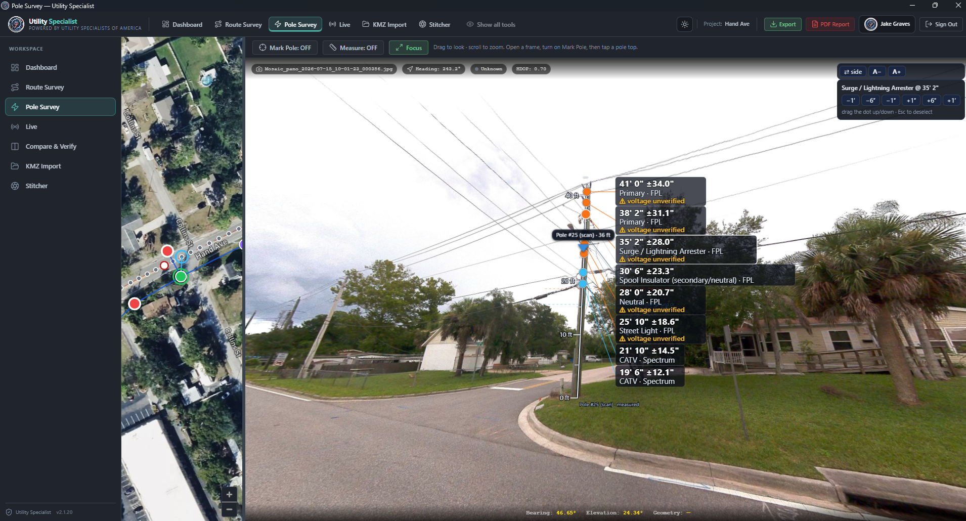Screen dimensions: 966x521
Task: Open Live in the sidebar
Action: pos(60,126)
